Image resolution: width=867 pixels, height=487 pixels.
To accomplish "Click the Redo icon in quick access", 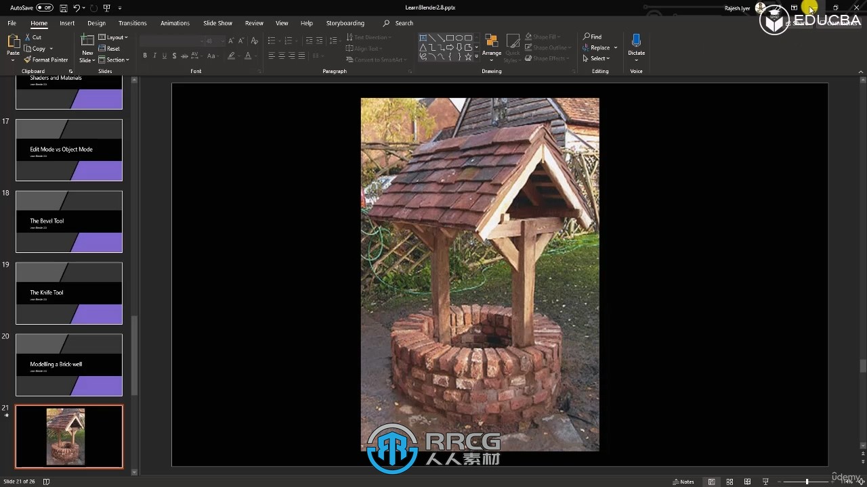I will 93,8.
